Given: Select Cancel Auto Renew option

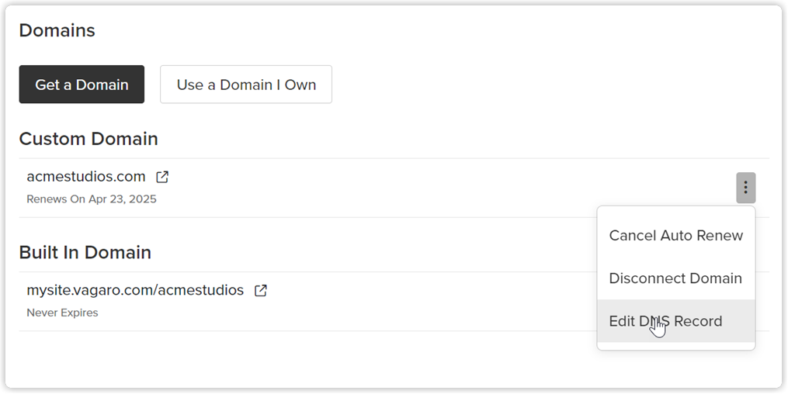Looking at the screenshot, I should click(x=676, y=236).
